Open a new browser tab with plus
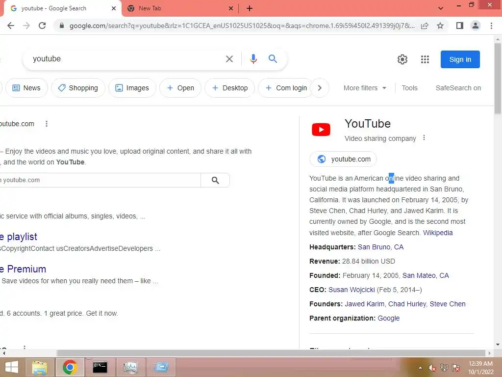The width and height of the screenshot is (502, 377). tap(250, 8)
